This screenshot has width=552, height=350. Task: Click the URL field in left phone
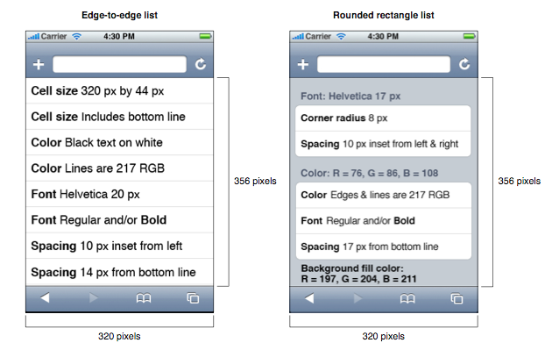pyautogui.click(x=120, y=64)
